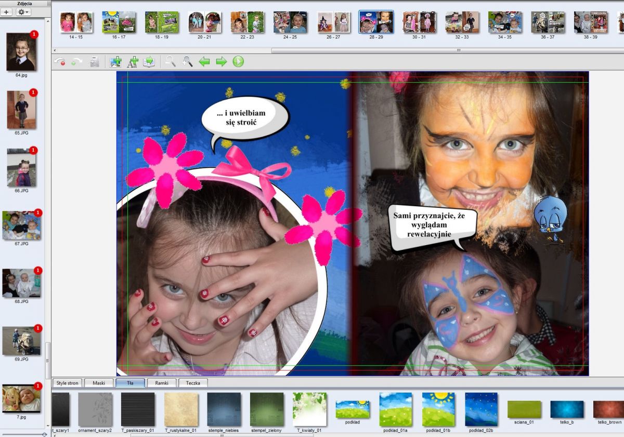
Task: Open page spread 20 - 21
Action: (204, 22)
